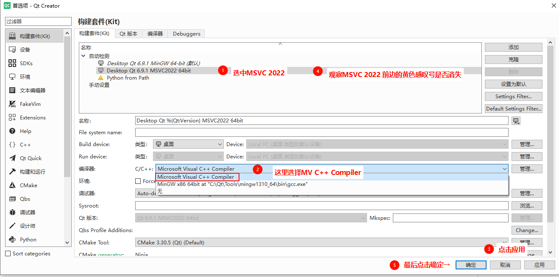Click the 过滤器 filter input field

39,21
